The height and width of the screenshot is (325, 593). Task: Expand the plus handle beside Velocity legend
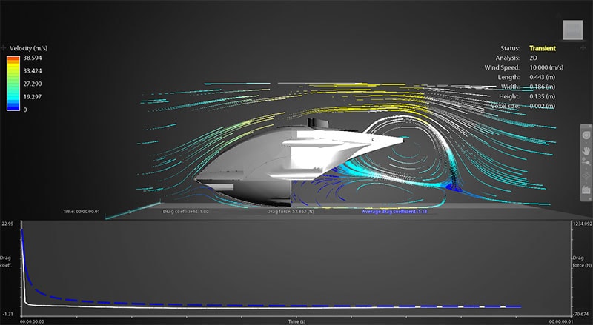(4, 48)
